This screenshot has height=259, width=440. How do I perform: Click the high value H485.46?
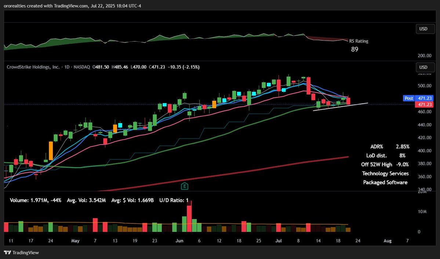(120, 67)
